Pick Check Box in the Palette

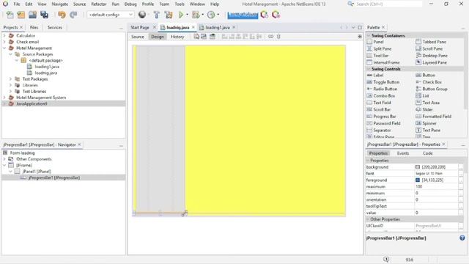click(429, 82)
